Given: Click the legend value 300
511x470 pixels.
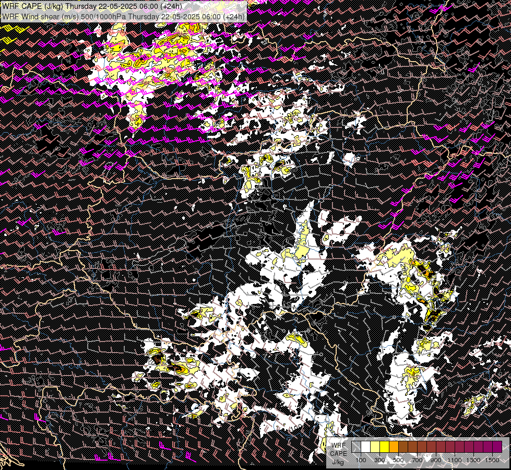Looking at the screenshot, I should click(x=379, y=460).
